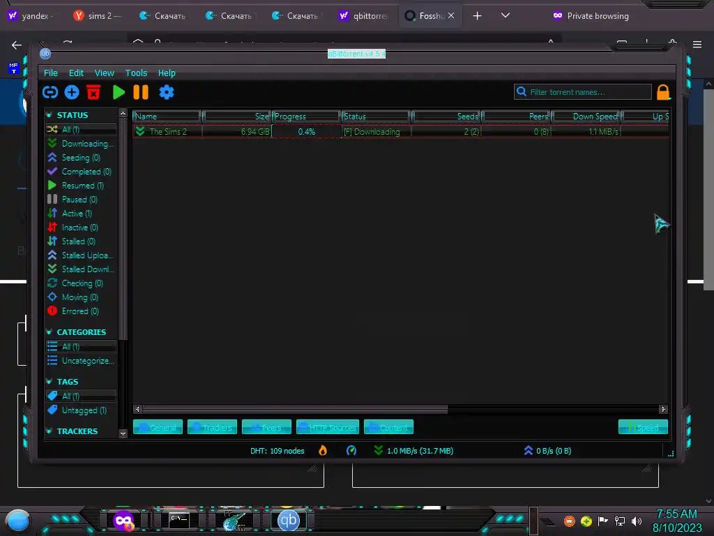Collapse the TAGS section
Screen dimensions: 714x536
tap(50, 382)
